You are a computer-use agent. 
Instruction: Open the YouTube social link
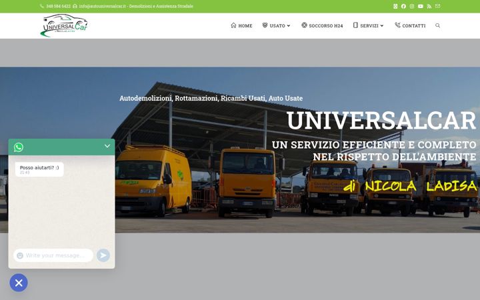(x=421, y=6)
